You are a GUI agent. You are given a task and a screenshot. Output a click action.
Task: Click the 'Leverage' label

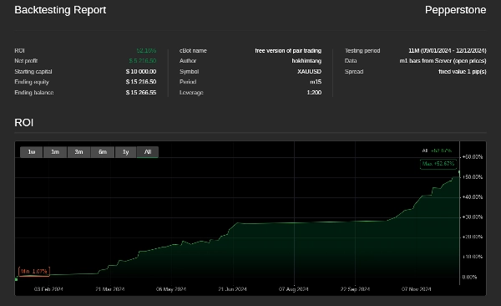(x=191, y=93)
